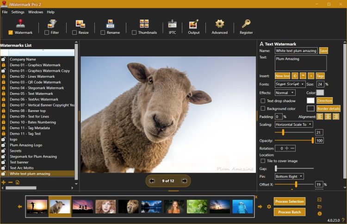Open the Settings menu
Screen dimensions: 347x224
point(18,12)
